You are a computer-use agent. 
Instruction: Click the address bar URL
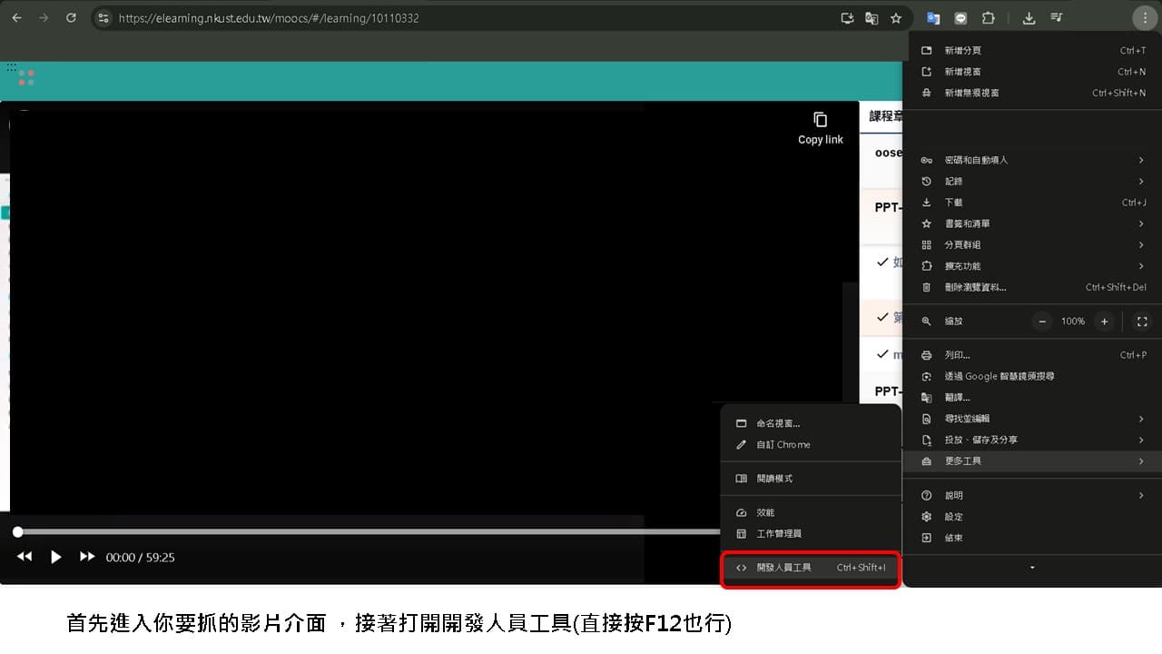click(269, 18)
